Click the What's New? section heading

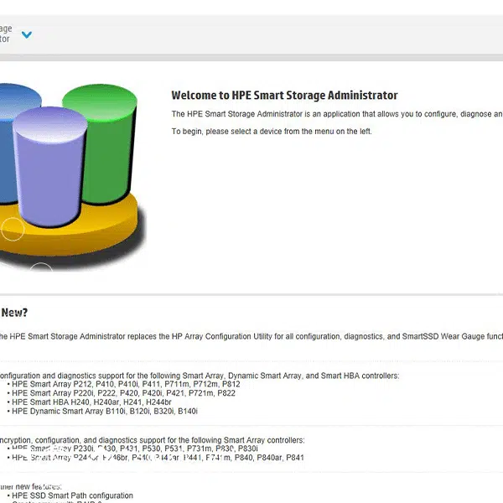[14, 313]
